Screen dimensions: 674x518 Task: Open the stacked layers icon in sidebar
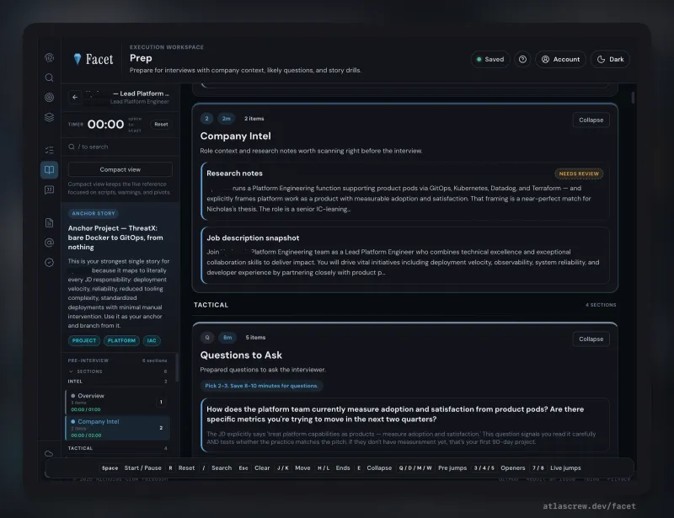click(50, 117)
